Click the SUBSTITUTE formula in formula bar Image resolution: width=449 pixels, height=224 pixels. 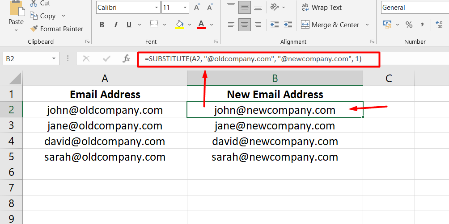click(x=253, y=59)
